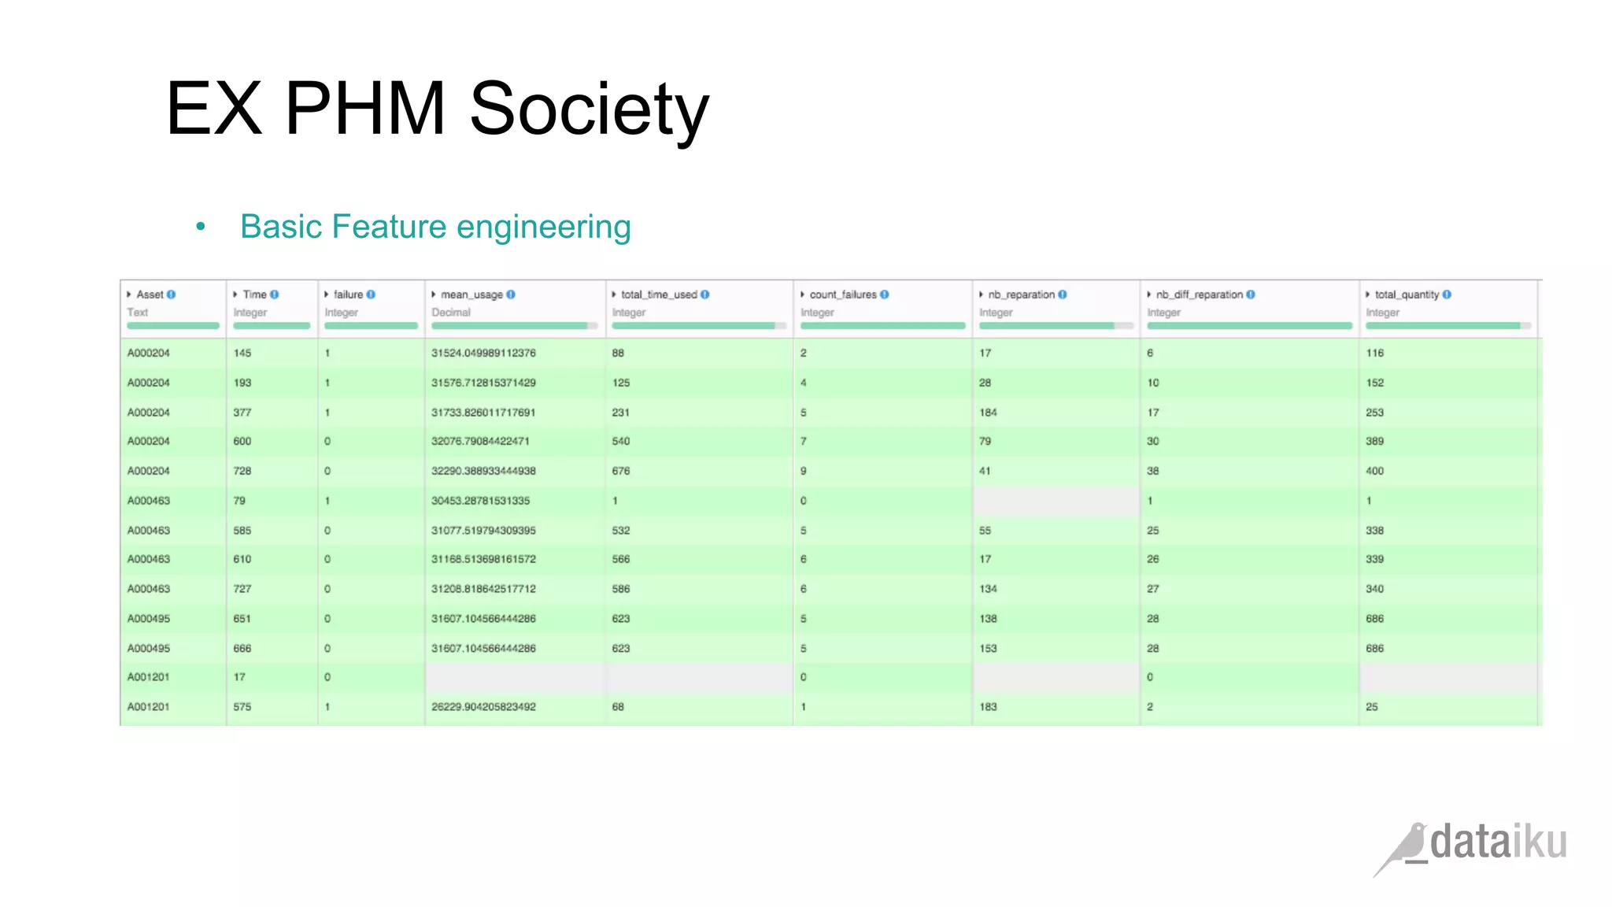Screen dimensions: 1612x907
Task: Select the empty mean_usage cell in row Time 17
Action: 516,677
